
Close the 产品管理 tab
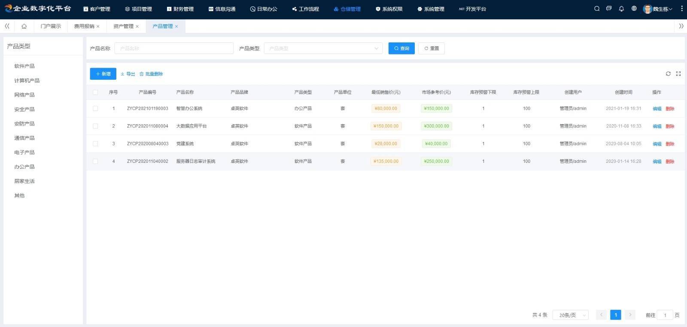pyautogui.click(x=176, y=27)
